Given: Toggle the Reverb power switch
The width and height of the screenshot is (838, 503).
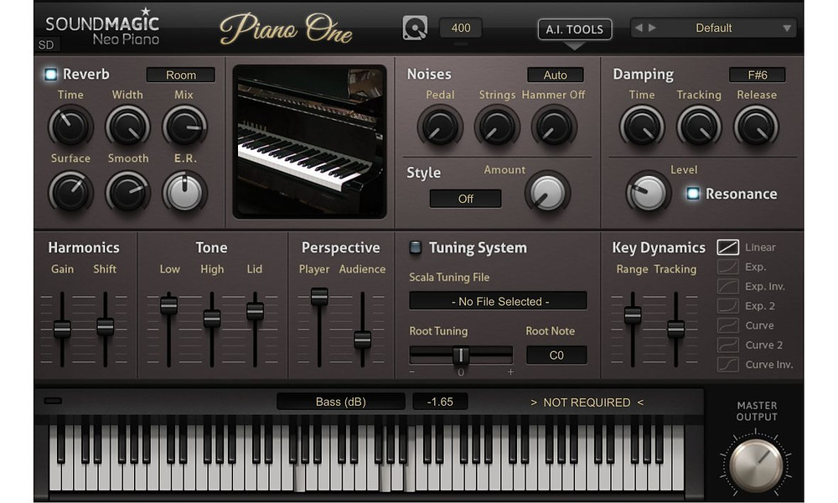Looking at the screenshot, I should (51, 75).
